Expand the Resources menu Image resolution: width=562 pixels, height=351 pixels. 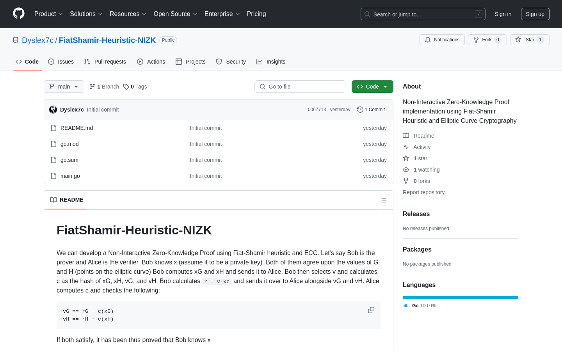pyautogui.click(x=128, y=14)
